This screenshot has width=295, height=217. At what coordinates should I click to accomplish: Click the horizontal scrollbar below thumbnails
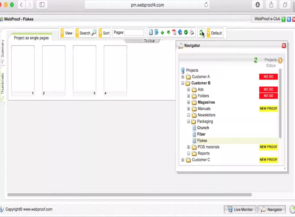130,195
